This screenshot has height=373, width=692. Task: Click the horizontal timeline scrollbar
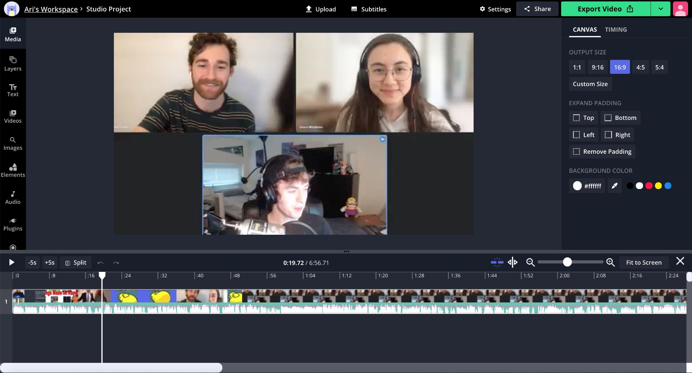click(x=111, y=368)
